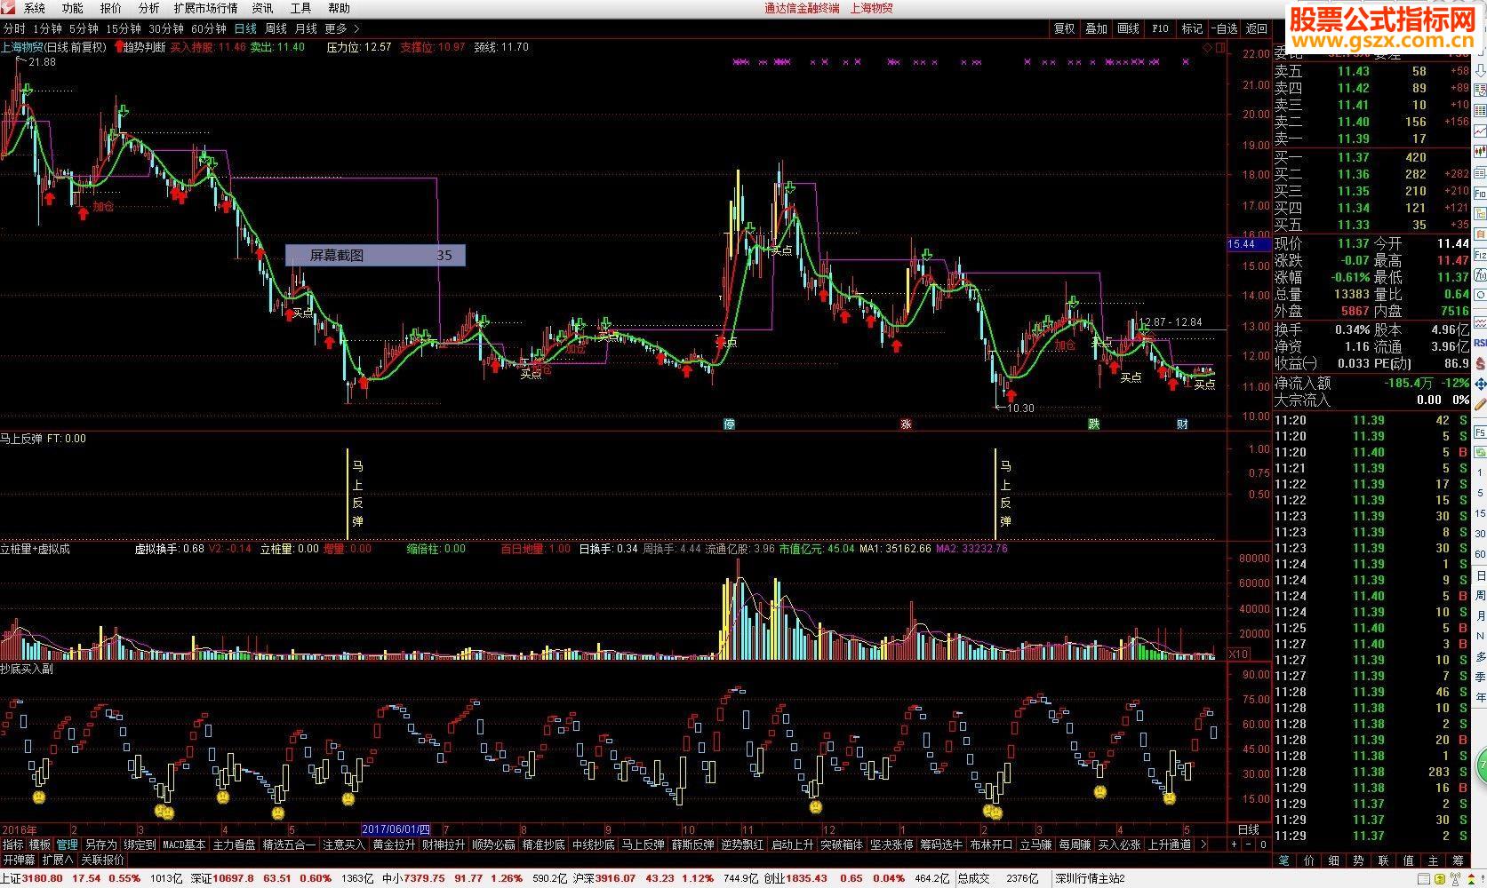This screenshot has width=1487, height=888.
Task: Click the quote table grid sidebar icon
Action: click(1480, 110)
